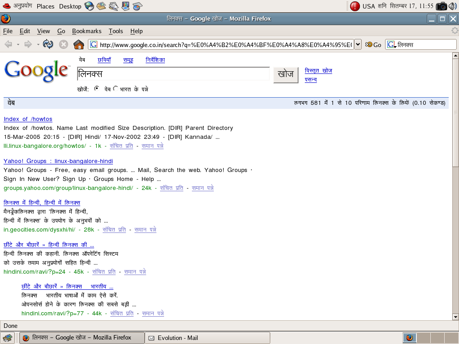
Task: Go to the Firefox home page
Action: [x=78, y=44]
